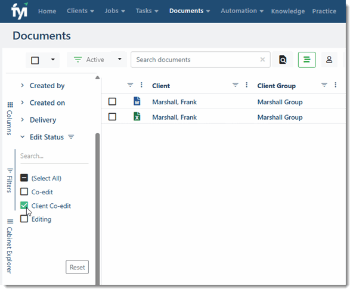Click the FYI logo icon
The width and height of the screenshot is (353, 292).
pyautogui.click(x=20, y=11)
